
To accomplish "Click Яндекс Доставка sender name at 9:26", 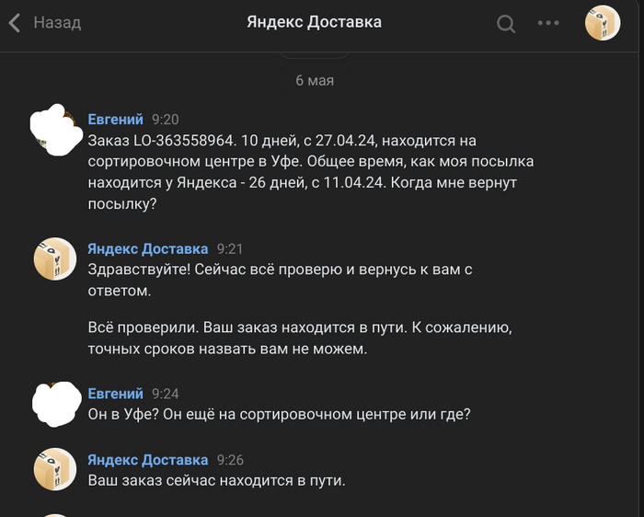I will [147, 459].
